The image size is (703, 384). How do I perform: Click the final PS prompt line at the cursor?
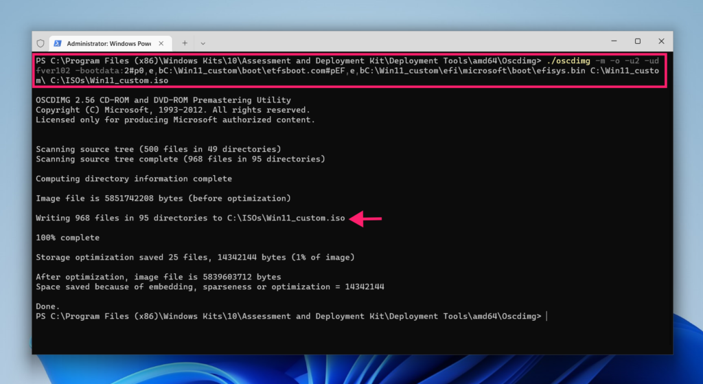(291, 316)
